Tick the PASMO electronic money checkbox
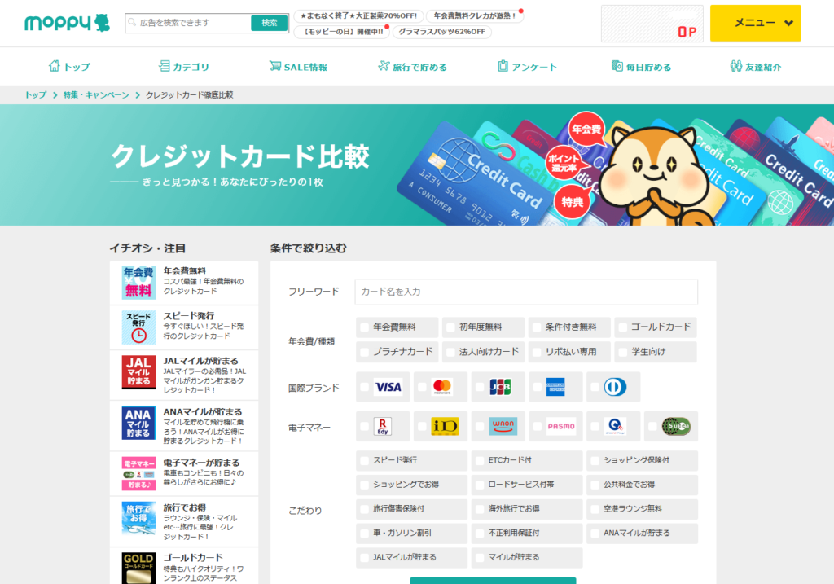 click(x=537, y=426)
